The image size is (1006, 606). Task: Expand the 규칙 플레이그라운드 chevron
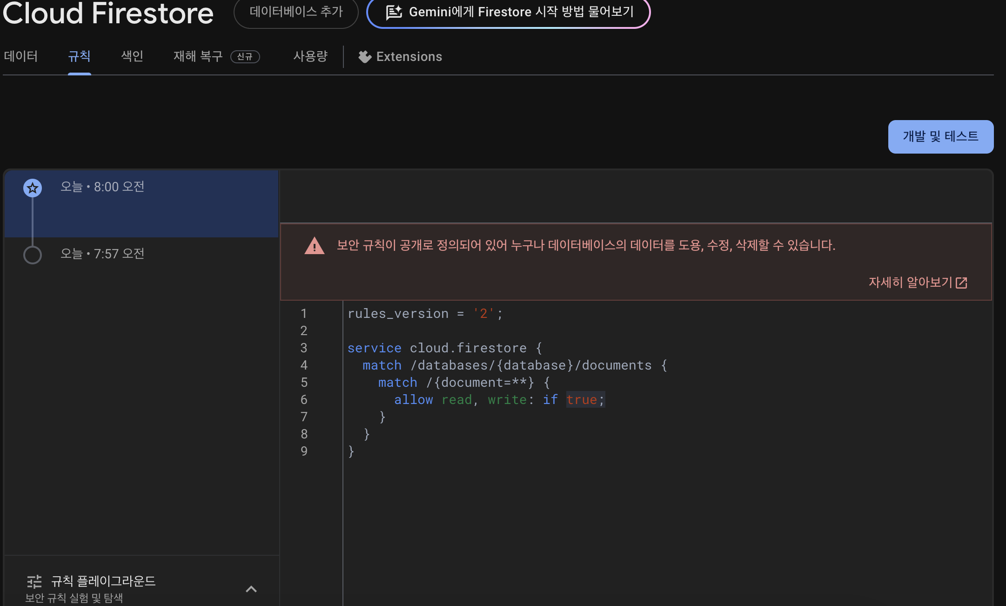(x=251, y=589)
